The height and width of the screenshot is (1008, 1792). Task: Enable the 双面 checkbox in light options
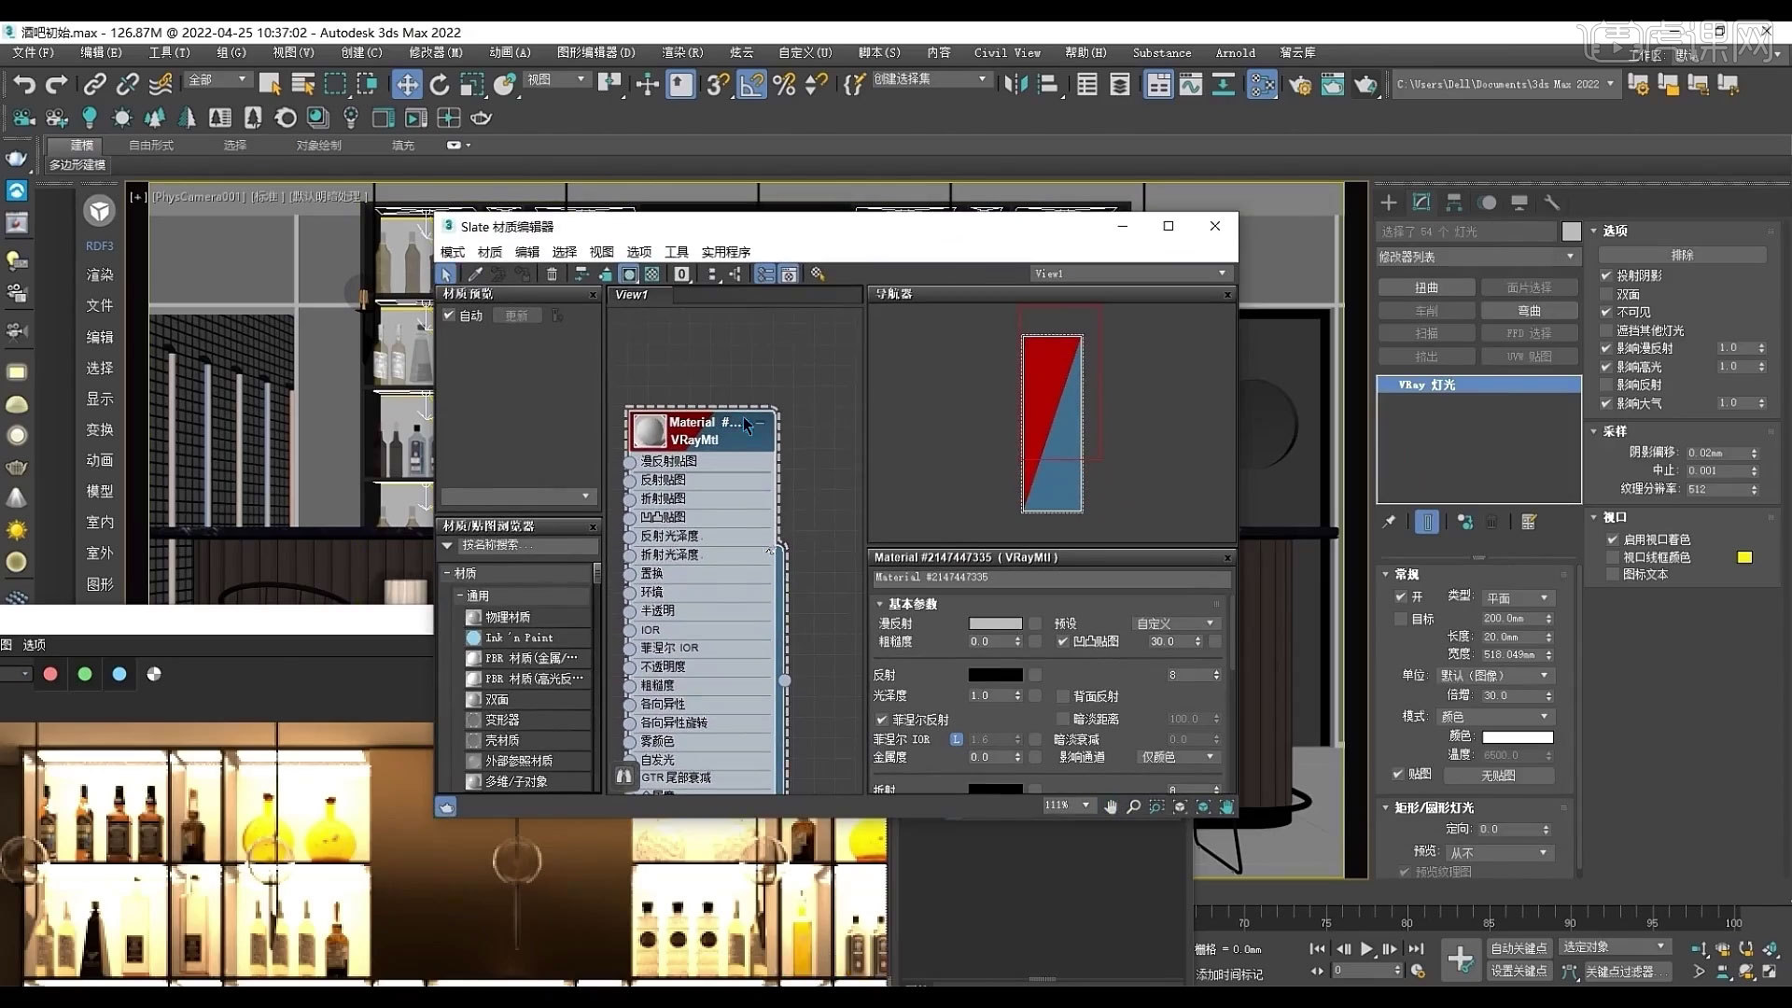pos(1608,294)
